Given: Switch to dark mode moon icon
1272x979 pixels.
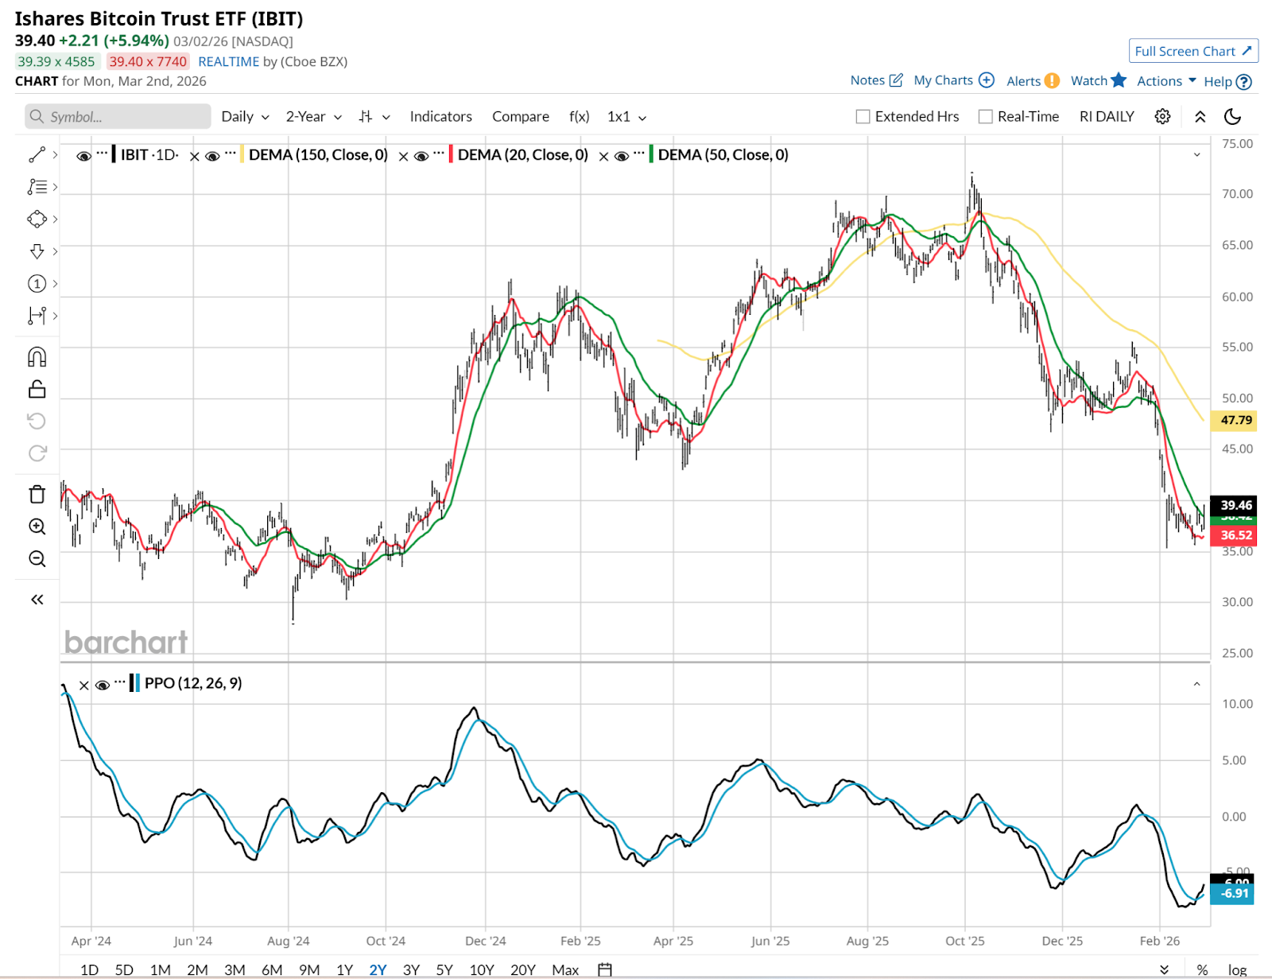Looking at the screenshot, I should click(1232, 117).
